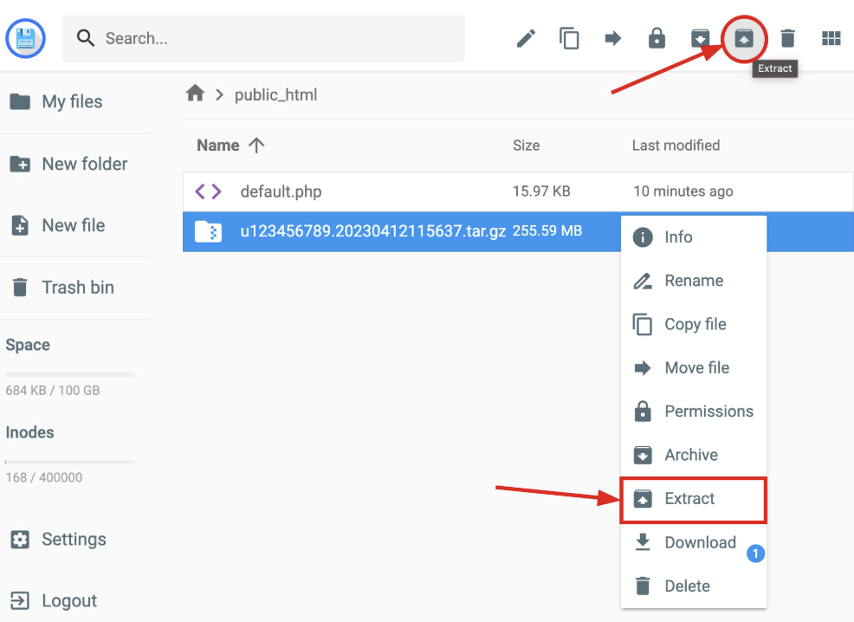Screen dimensions: 854x622
Task: Choose Rename from the context menu
Action: coord(693,281)
